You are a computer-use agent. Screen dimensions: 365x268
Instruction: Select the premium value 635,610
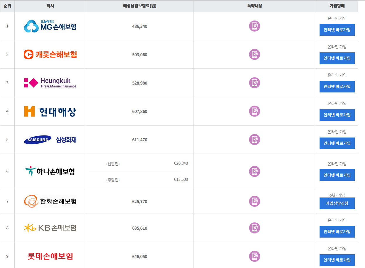140,228
